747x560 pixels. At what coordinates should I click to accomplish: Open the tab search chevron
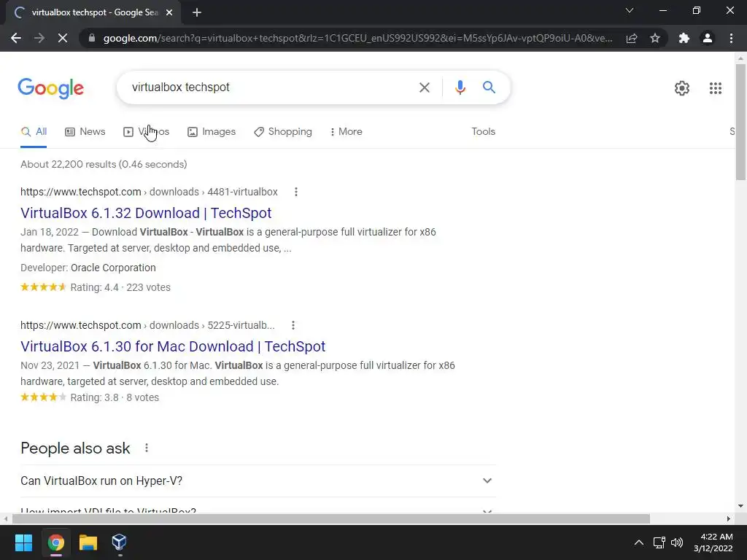click(x=630, y=10)
